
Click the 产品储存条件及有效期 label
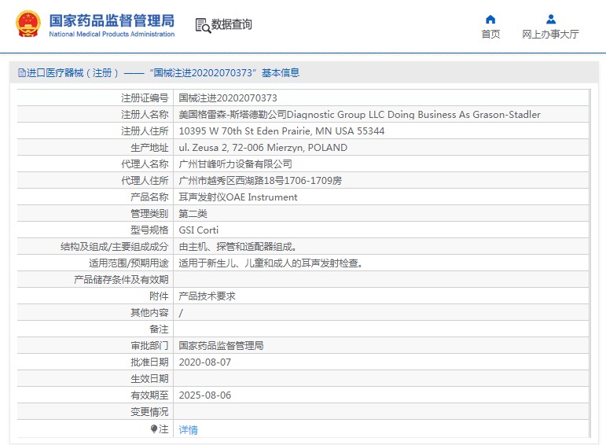pyautogui.click(x=121, y=280)
